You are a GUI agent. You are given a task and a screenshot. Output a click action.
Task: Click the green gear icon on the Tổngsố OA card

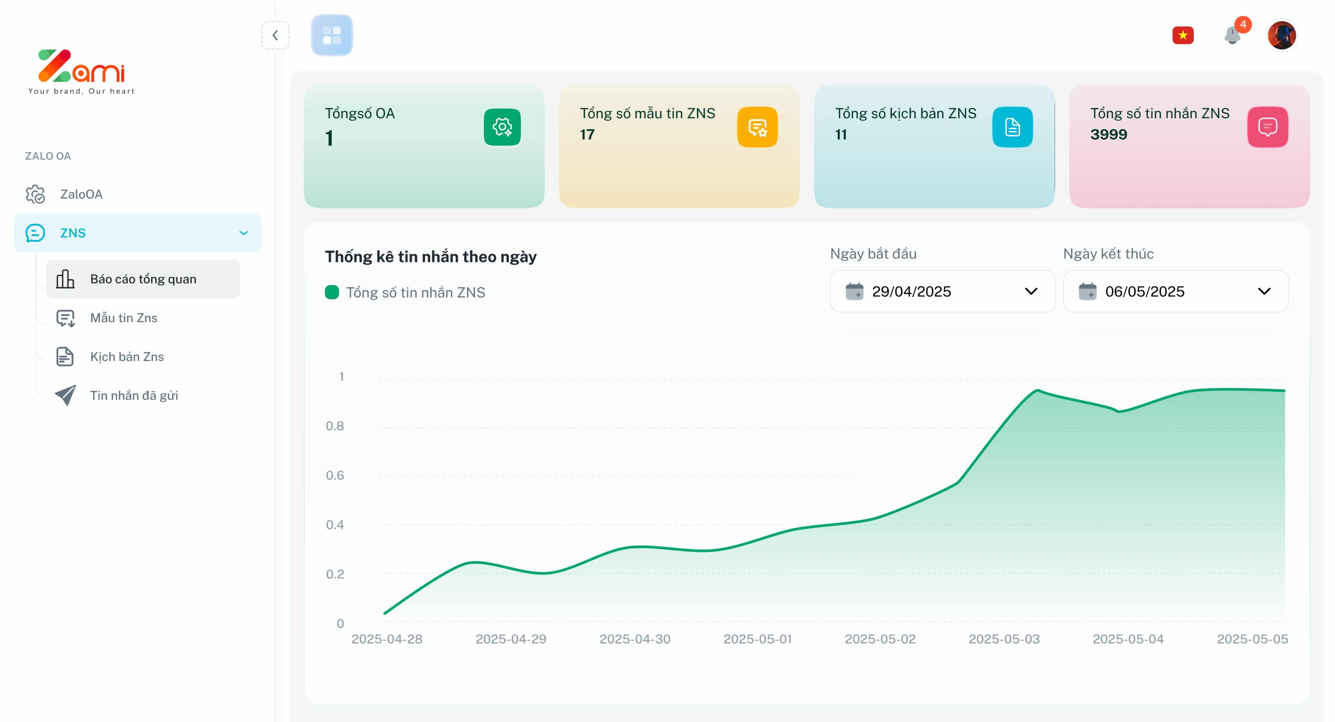click(x=502, y=127)
